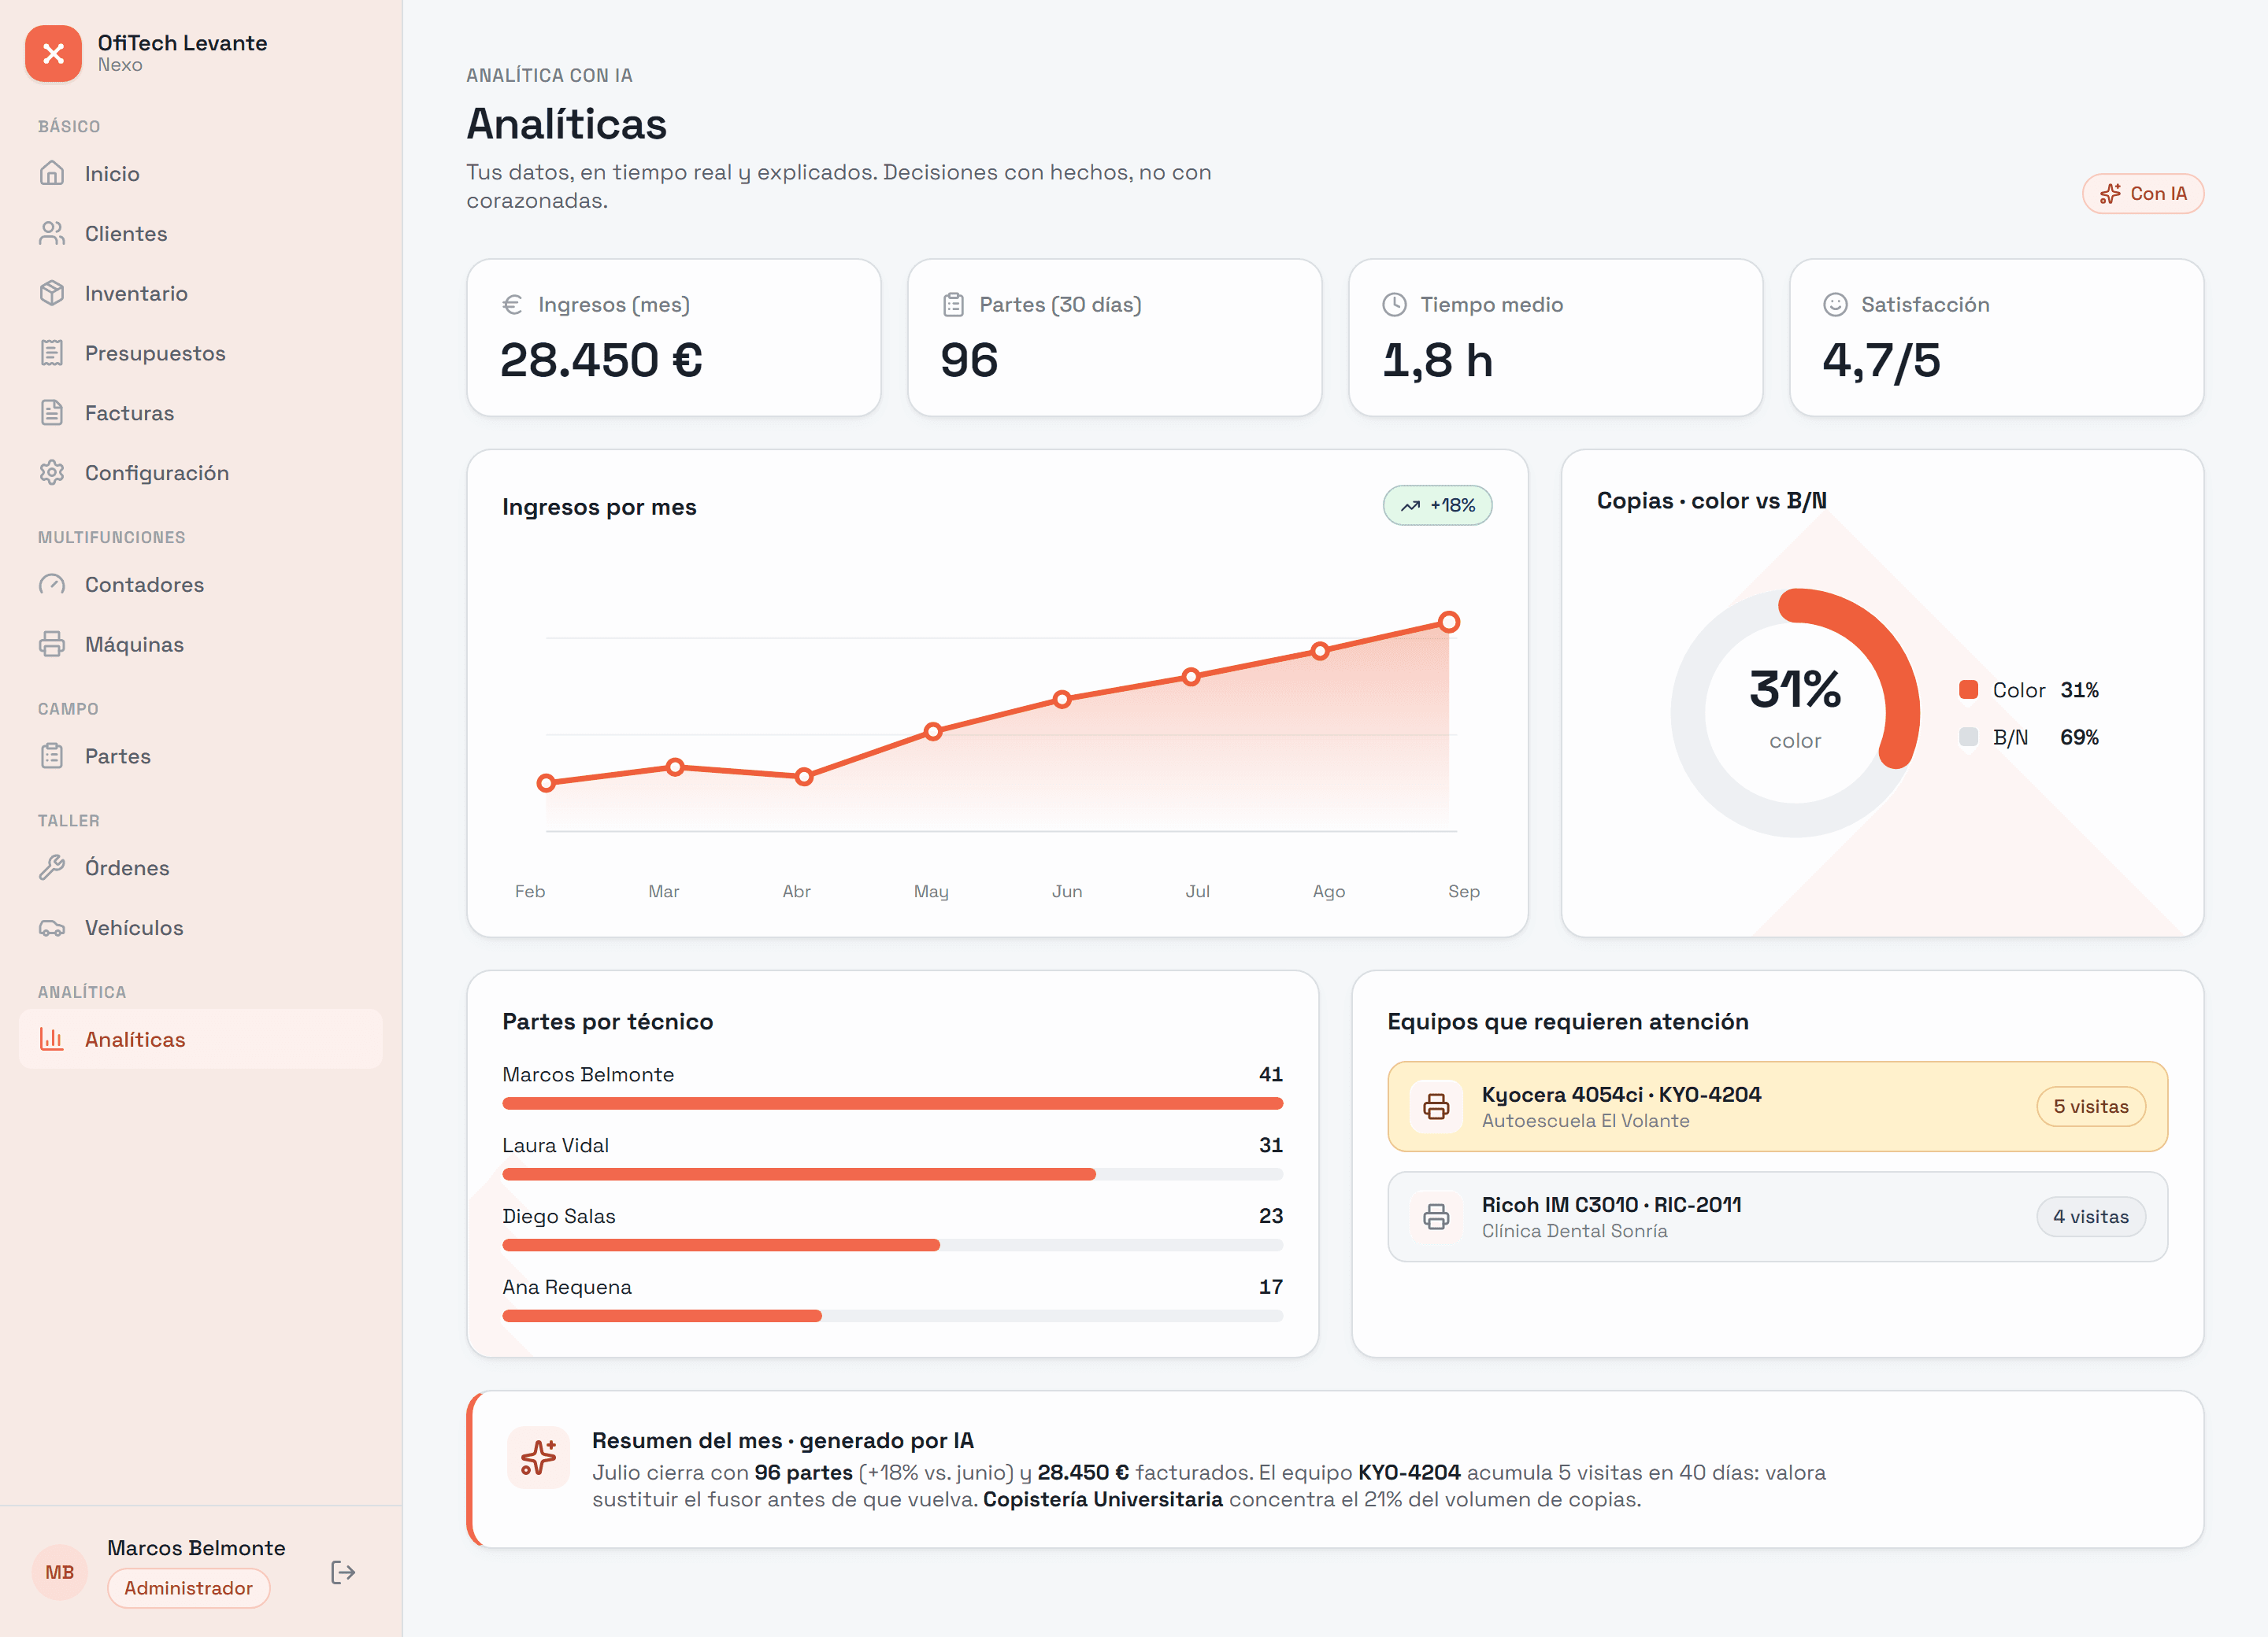This screenshot has width=2268, height=1637.
Task: Click the logout icon beside Marcos Belmonte
Action: pyautogui.click(x=343, y=1572)
